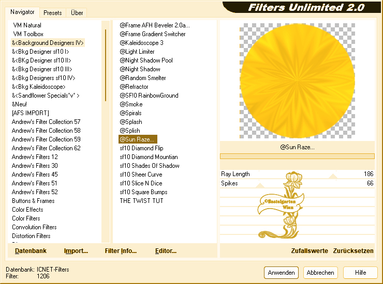The width and height of the screenshot is (383, 284).
Task: Adjust the Ray Length slider handle
Action: point(333,176)
